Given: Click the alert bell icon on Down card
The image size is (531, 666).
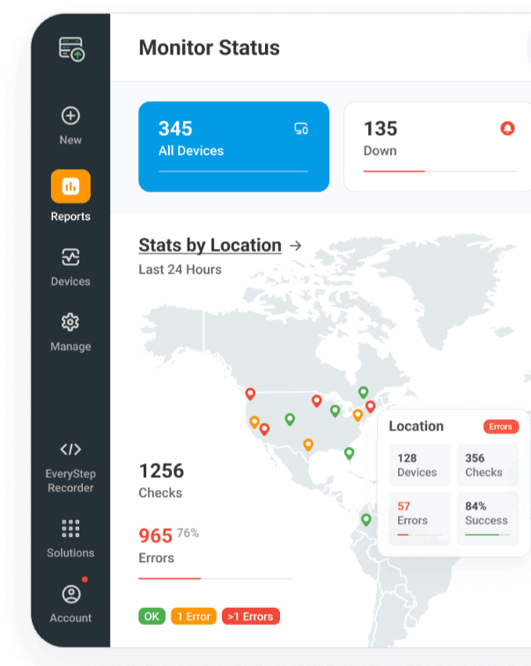Looking at the screenshot, I should click(x=507, y=128).
